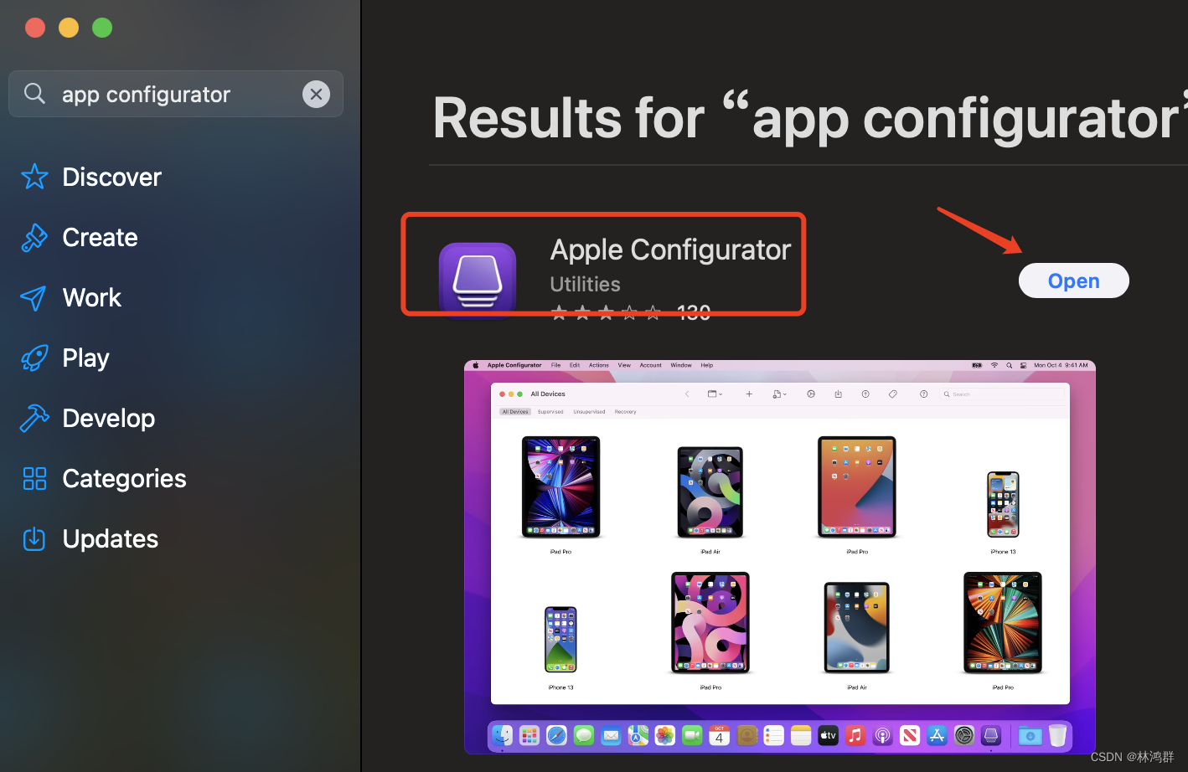Click the Work paper plane icon
1188x772 pixels.
[34, 298]
